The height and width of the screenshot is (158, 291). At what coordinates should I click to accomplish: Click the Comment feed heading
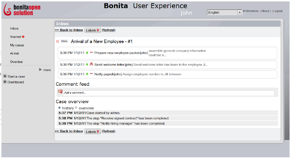[x=73, y=84]
